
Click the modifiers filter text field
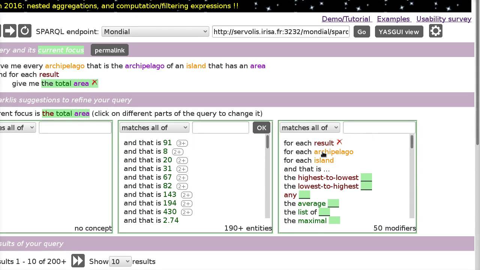click(379, 127)
